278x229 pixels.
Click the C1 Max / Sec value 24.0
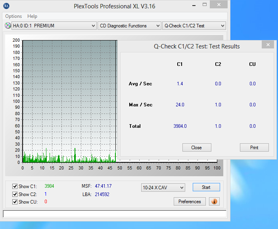point(180,105)
